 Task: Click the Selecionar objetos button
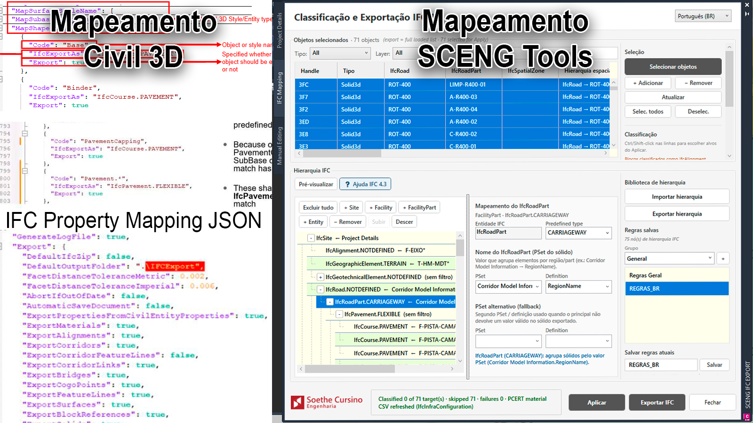673,67
